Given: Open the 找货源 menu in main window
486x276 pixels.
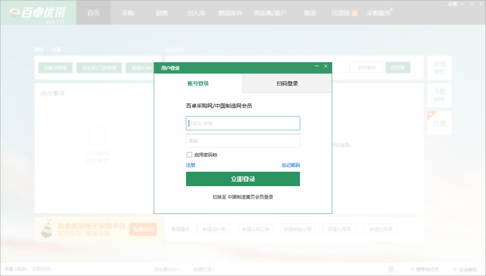Looking at the screenshot, I should pyautogui.click(x=344, y=13).
